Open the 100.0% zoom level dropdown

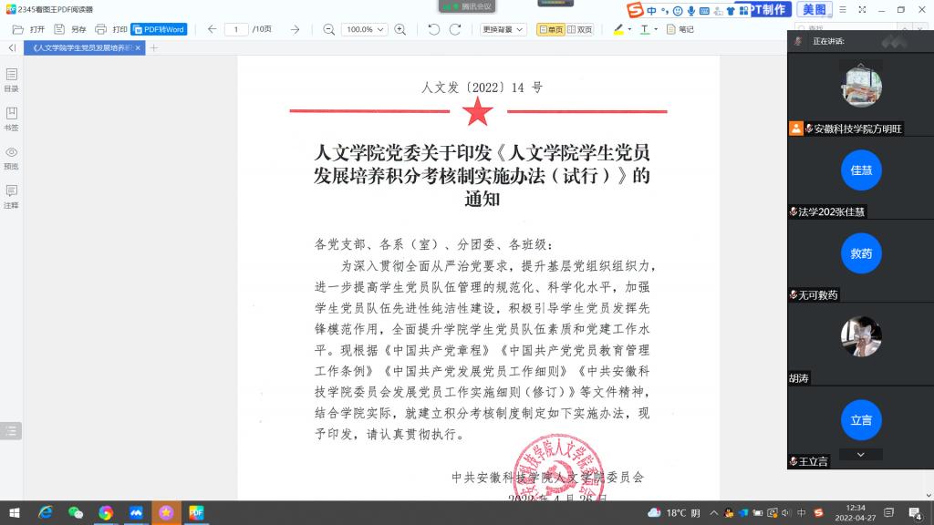click(365, 29)
